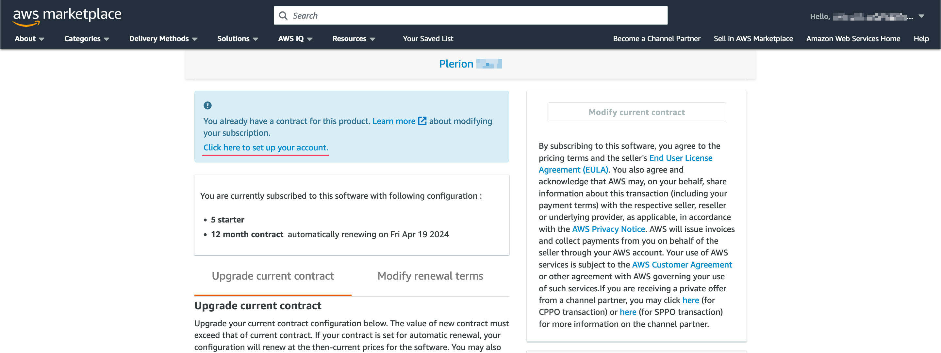941x353 pixels.
Task: Click the search magnifier icon
Action: (283, 16)
